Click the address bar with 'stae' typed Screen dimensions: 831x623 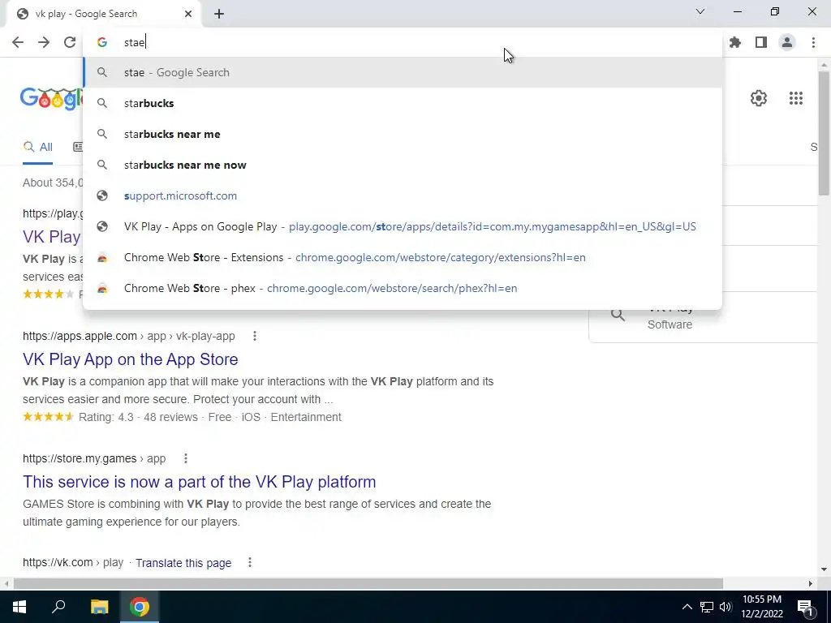pyautogui.click(x=403, y=42)
